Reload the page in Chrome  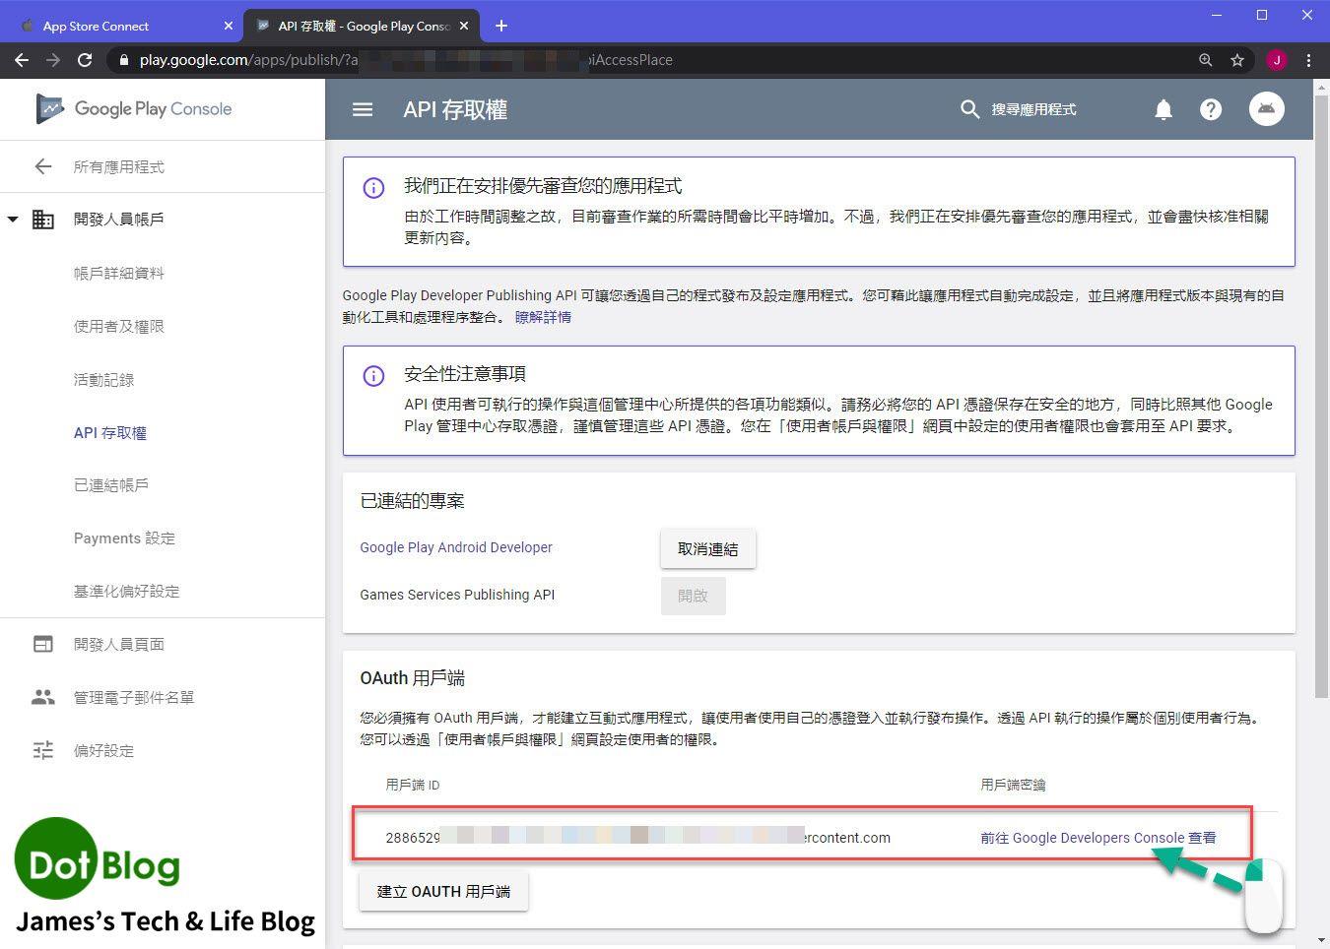(85, 60)
